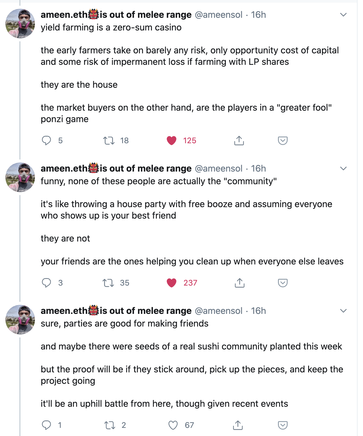The width and height of the screenshot is (363, 436).
Task: Reply to the house party tweet
Action: pos(46,283)
